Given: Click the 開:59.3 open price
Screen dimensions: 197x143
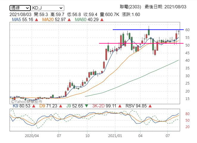Looking at the screenshot, I should pyautogui.click(x=41, y=15).
